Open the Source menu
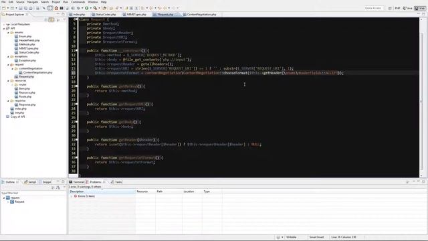Viewport: 428px width, 241px height. [x=20, y=2]
